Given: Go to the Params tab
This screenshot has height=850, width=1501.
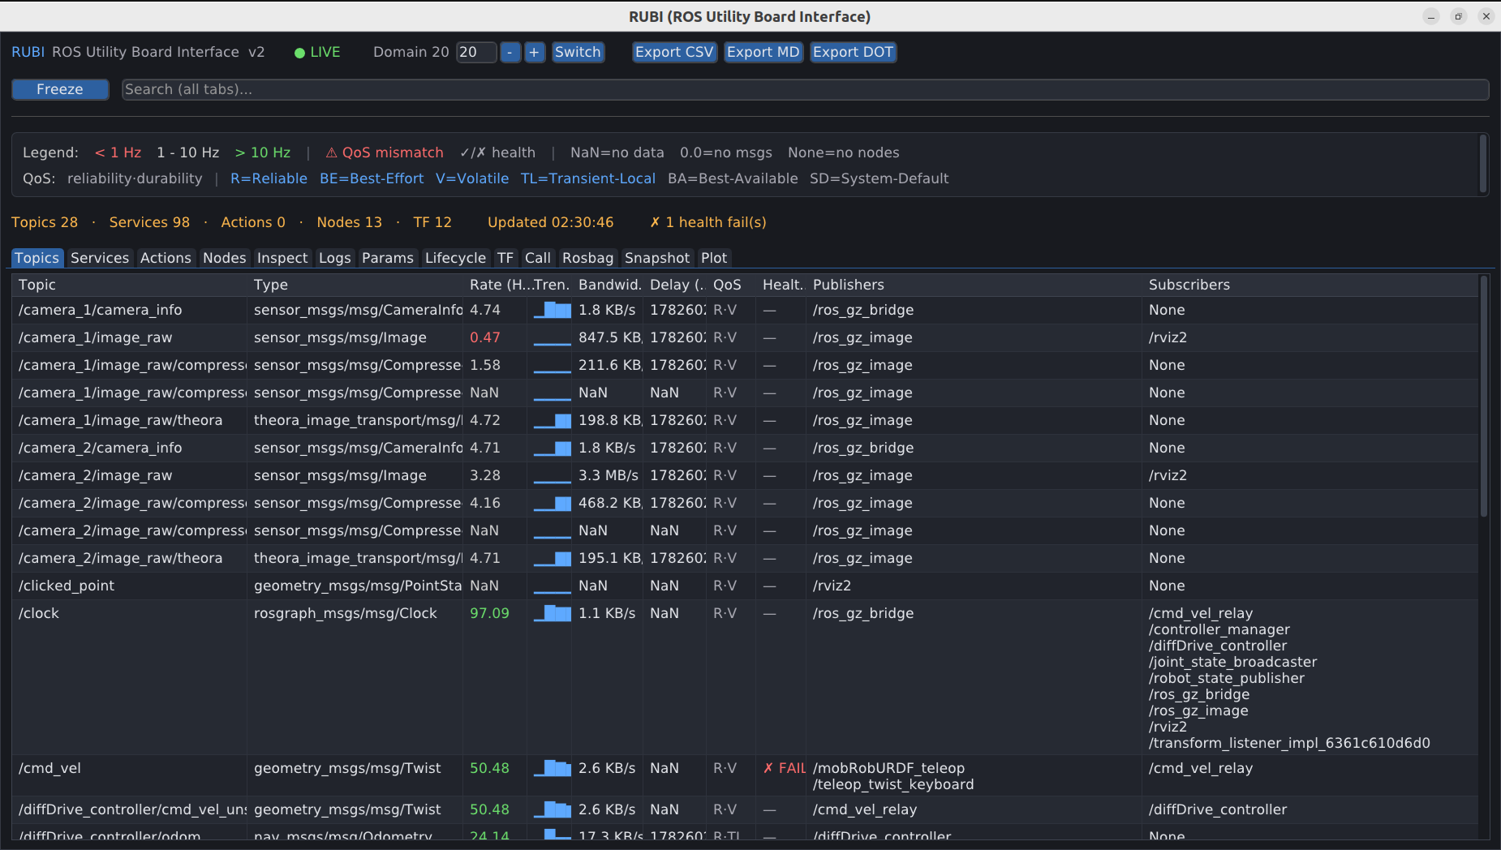Looking at the screenshot, I should (388, 258).
